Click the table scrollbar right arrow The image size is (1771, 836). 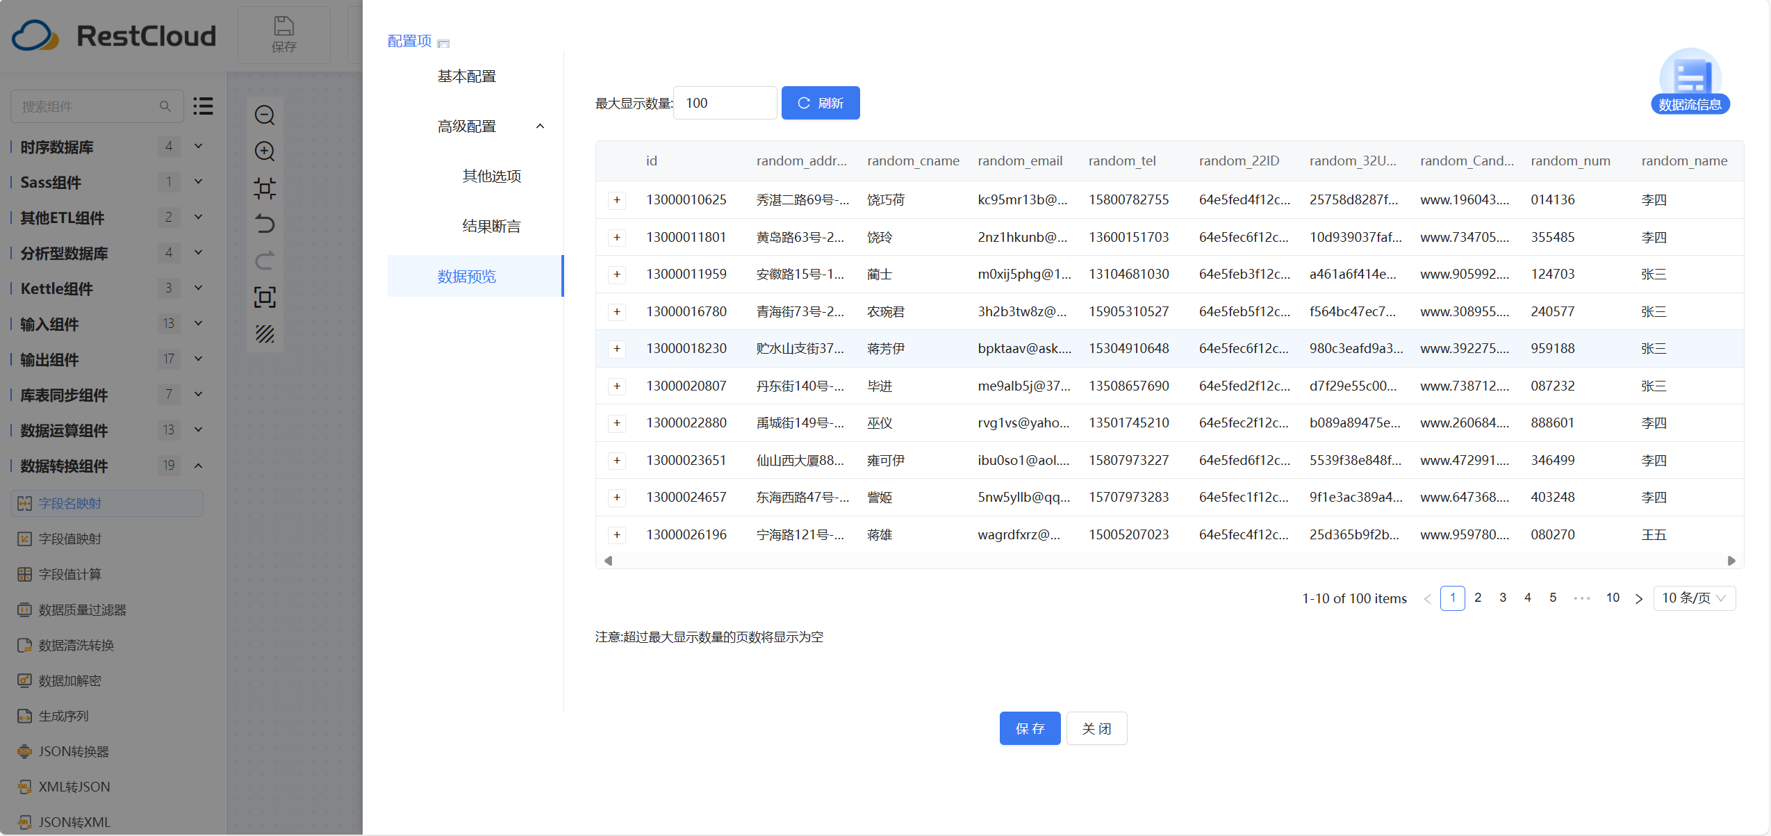point(1731,561)
